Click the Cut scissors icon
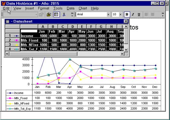The width and height of the screenshot is (170, 120). point(64,15)
